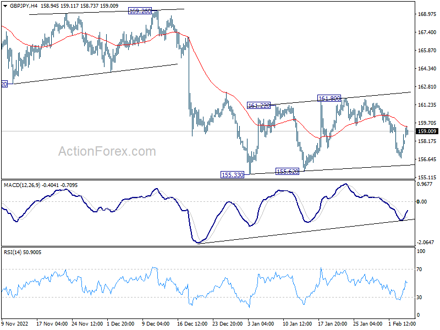The image size is (440, 330).
Task: Click time axis label 10 Jan 12:00
Action: [x=297, y=324]
